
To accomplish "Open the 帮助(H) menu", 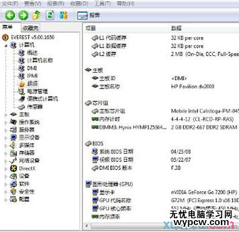I will (x=125, y=4).
